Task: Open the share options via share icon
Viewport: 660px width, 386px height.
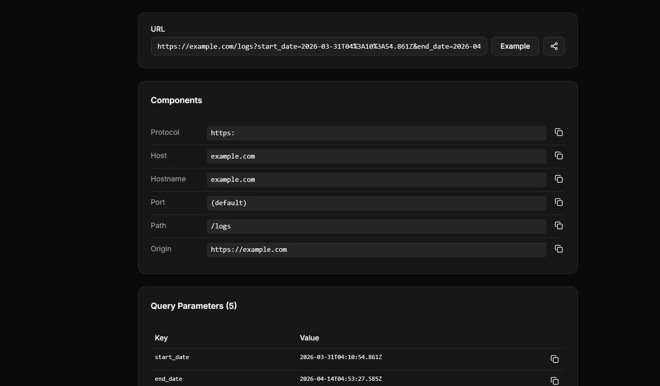Action: coord(554,46)
